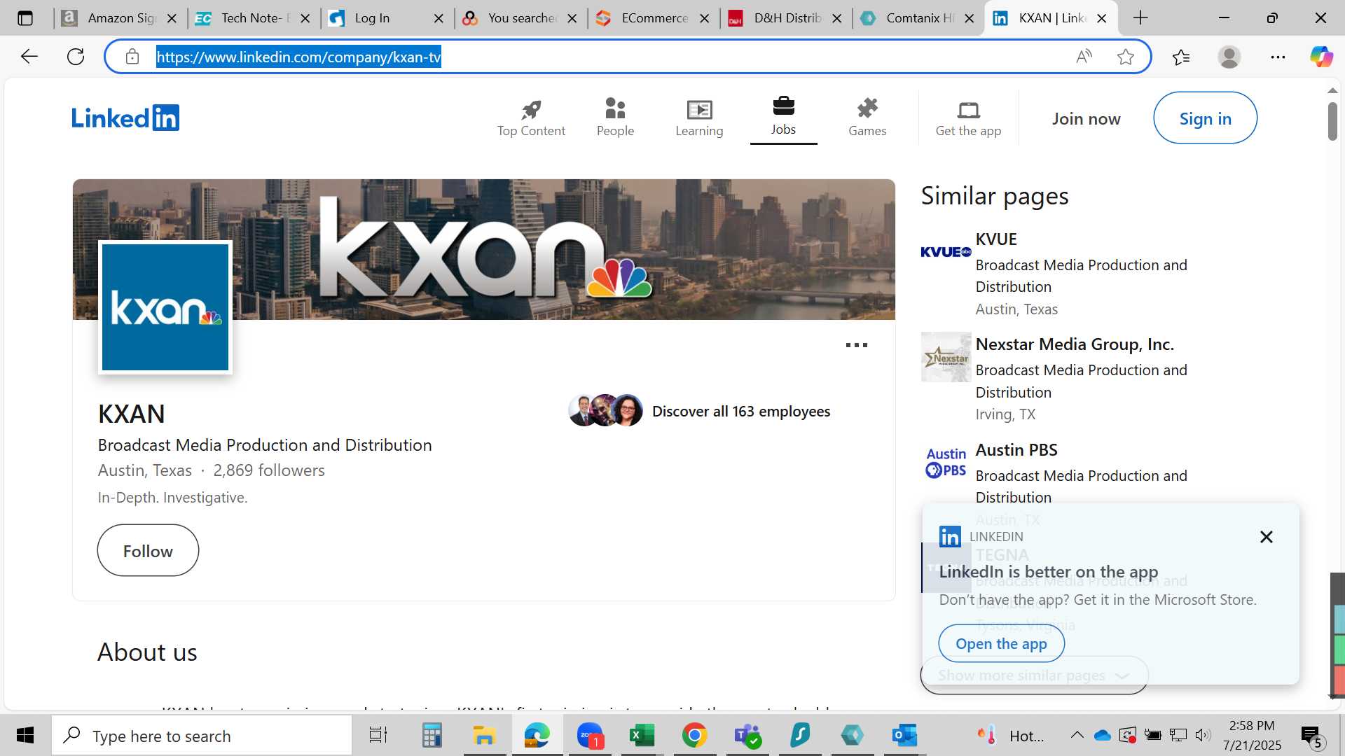
Task: Open Edge Settings and more menu
Action: (x=1278, y=57)
